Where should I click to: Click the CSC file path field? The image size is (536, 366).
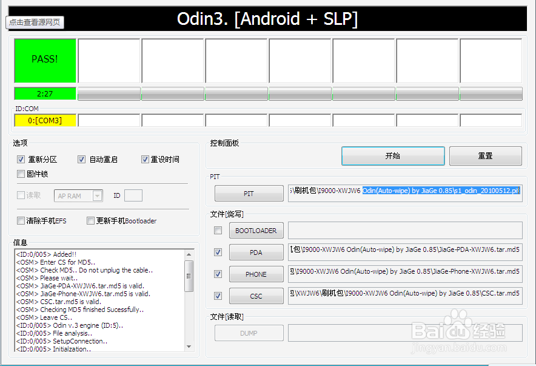click(x=405, y=296)
